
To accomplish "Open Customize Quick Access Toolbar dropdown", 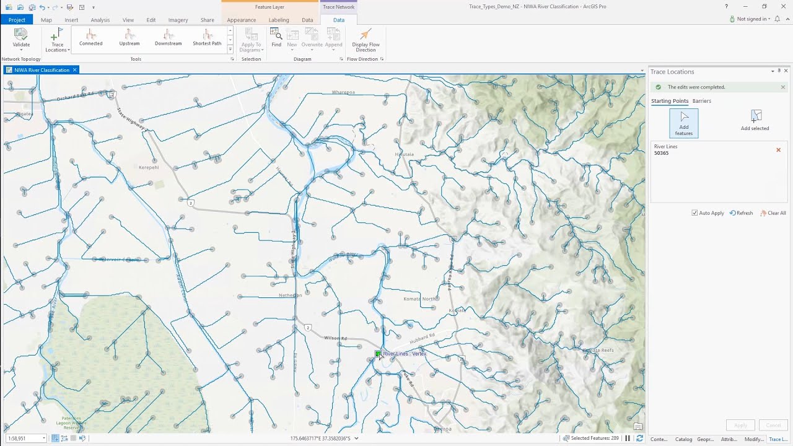I will [x=94, y=7].
